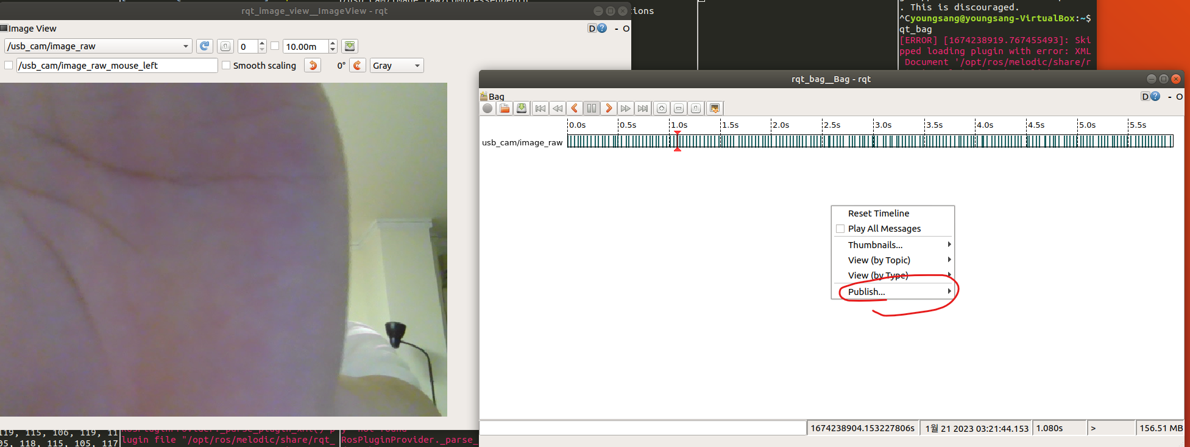Click zoom 1:1 icon in Image View
The width and height of the screenshot is (1190, 447).
(x=225, y=46)
